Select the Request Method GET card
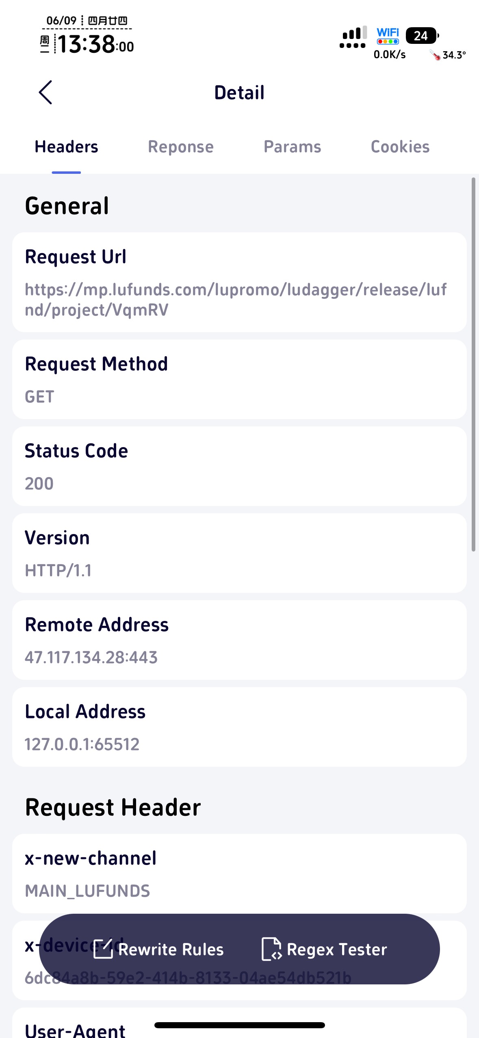The width and height of the screenshot is (479, 1038). coord(239,379)
